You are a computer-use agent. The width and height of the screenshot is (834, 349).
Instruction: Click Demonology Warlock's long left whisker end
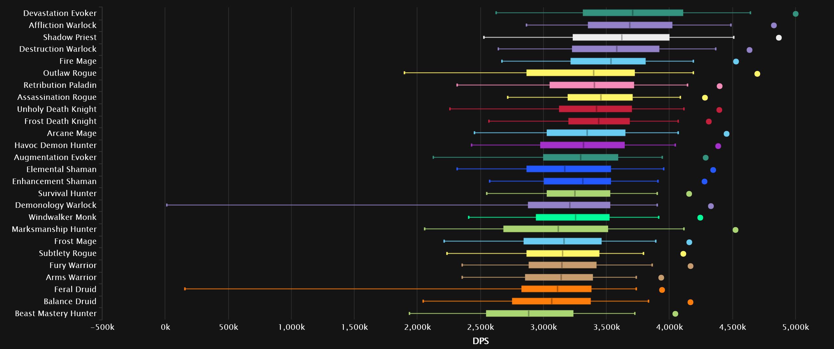click(x=167, y=205)
